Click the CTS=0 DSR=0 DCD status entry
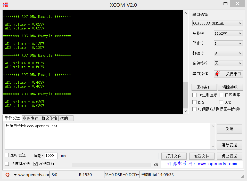Screen dimensions: 247x181 click(122, 175)
